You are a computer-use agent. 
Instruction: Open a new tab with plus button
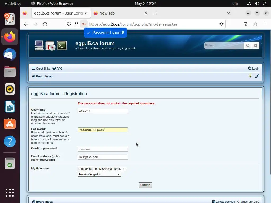tap(156, 13)
